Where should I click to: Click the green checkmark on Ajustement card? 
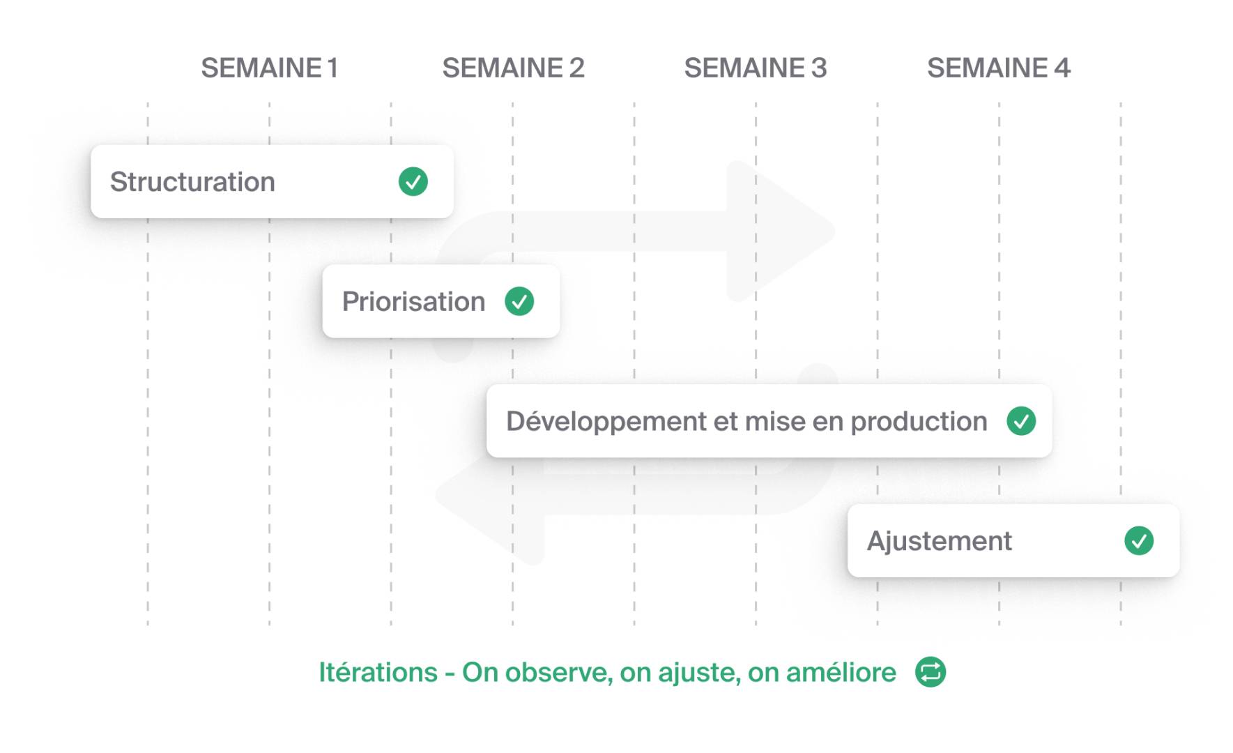(1139, 540)
